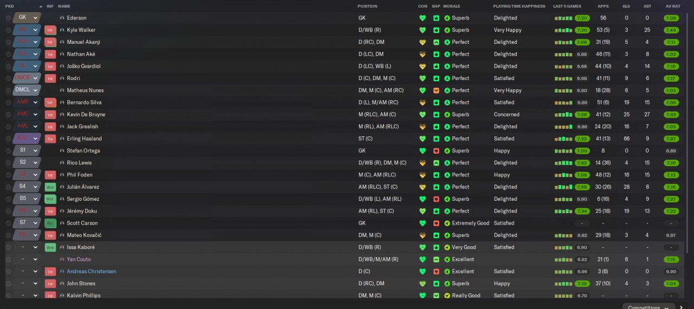The image size is (694, 309).
Task: Toggle the pick checkbox for Stefan Ortega
Action: point(8,151)
